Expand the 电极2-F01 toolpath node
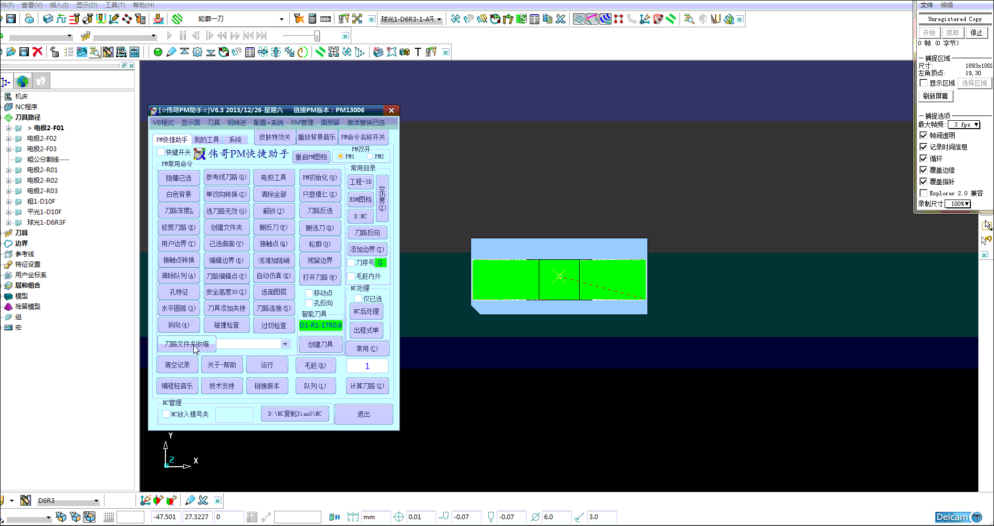994x526 pixels. 8,128
